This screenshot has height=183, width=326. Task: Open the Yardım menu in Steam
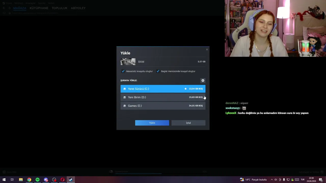point(51,3)
